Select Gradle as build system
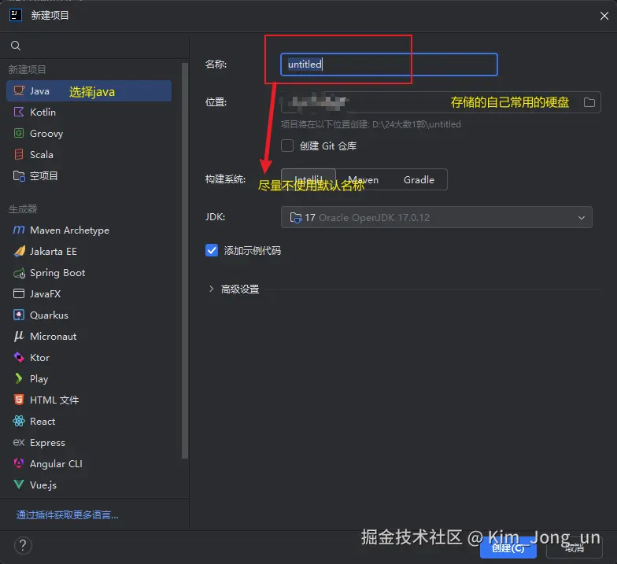The image size is (617, 564). click(x=419, y=179)
